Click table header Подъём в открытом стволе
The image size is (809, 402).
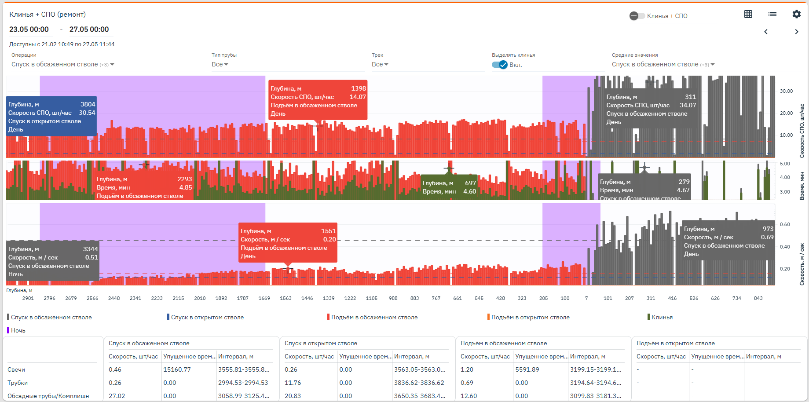676,343
